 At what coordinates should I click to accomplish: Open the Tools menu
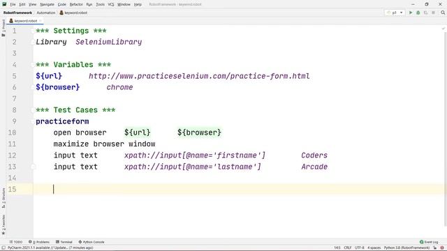[x=100, y=5]
